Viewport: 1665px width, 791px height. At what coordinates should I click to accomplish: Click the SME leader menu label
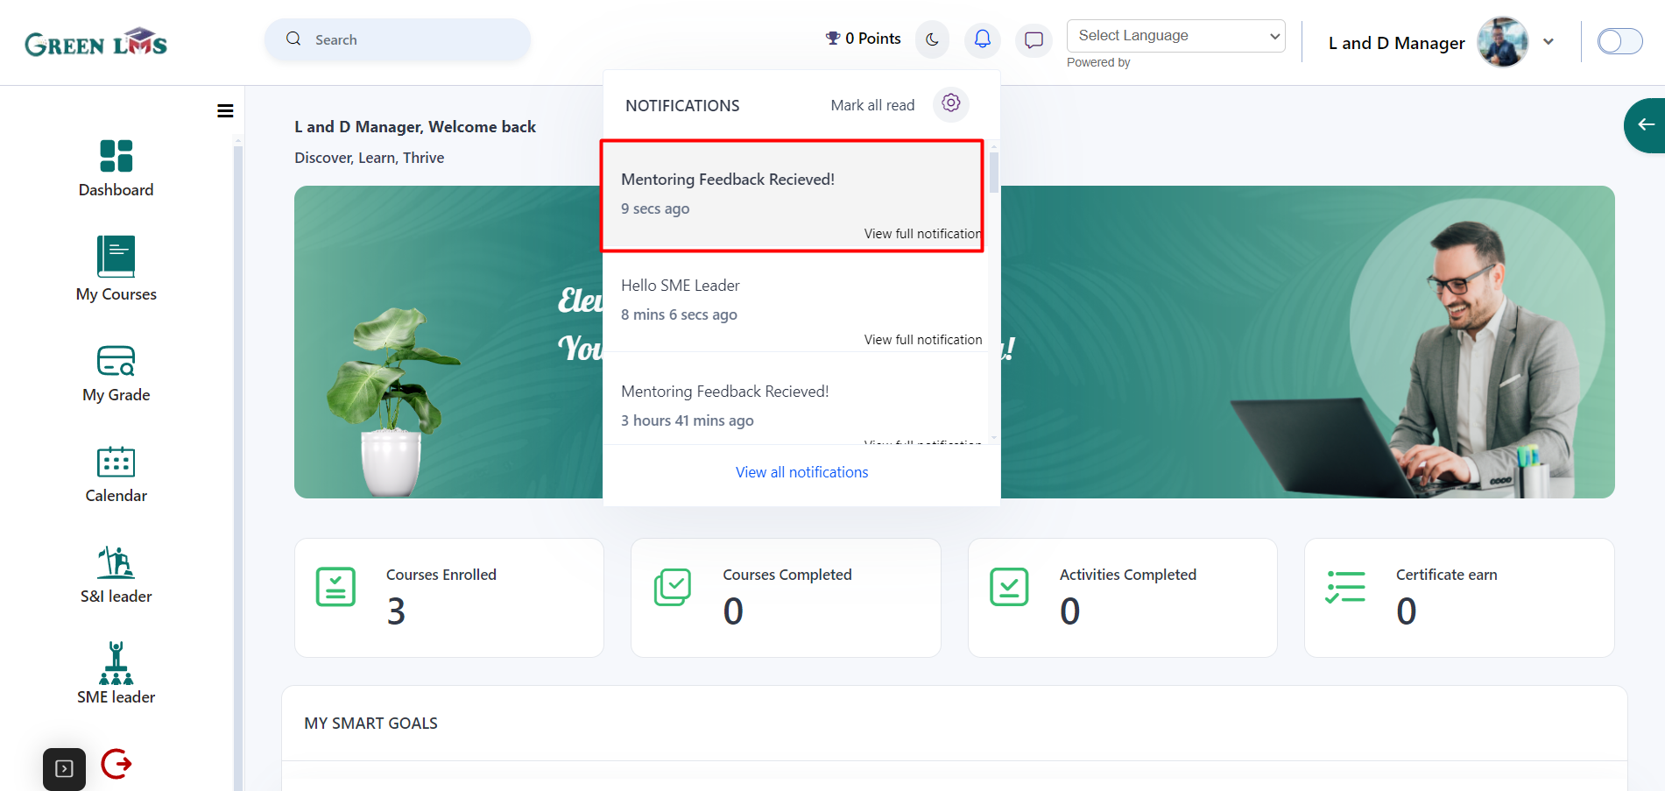click(116, 697)
